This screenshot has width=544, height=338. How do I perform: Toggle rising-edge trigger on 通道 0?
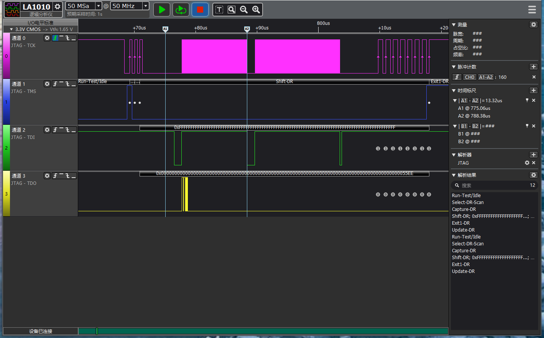55,38
